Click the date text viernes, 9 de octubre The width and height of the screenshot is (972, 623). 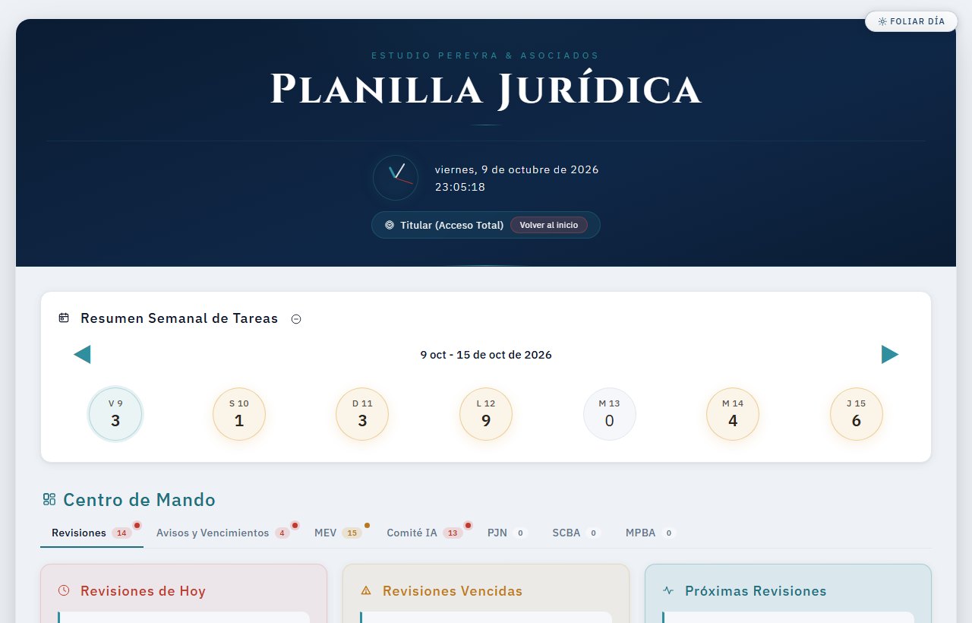coord(516,169)
